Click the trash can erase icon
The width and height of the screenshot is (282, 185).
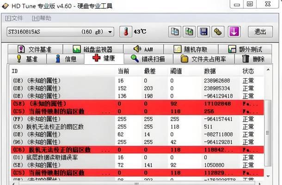coord(245,59)
